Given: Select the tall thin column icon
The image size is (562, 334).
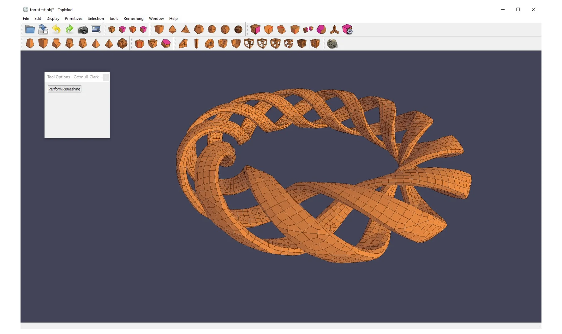Looking at the screenshot, I should 196,44.
